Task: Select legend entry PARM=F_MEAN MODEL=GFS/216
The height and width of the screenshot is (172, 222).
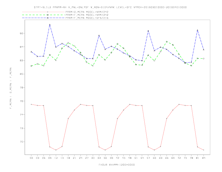Action: tap(87, 18)
